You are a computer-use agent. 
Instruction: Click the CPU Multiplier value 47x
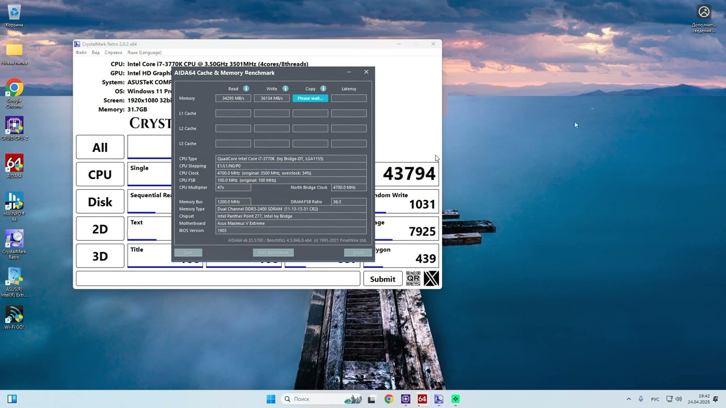coord(233,188)
